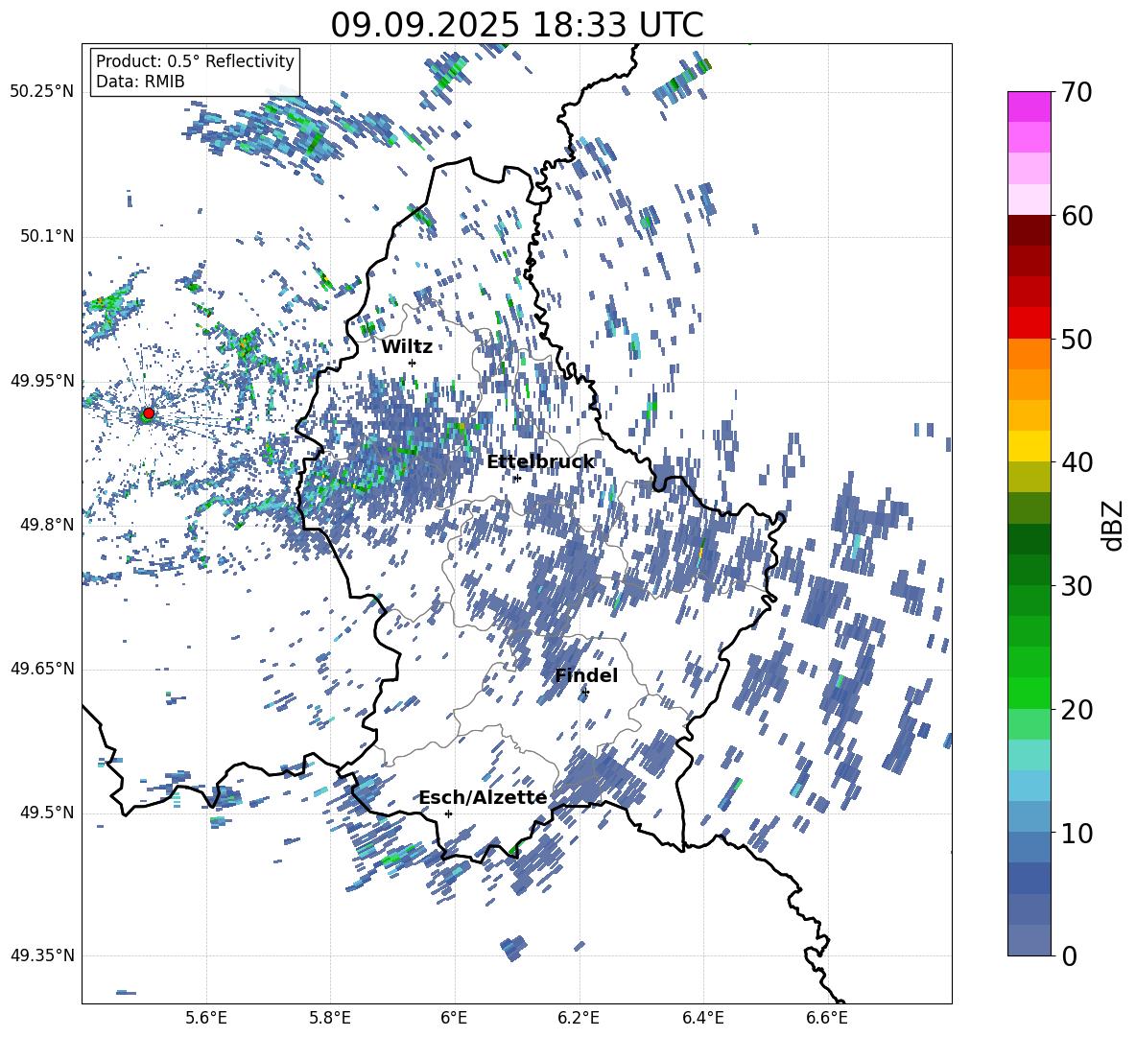Pick the orange colorbar segment below 50

click(x=1029, y=354)
